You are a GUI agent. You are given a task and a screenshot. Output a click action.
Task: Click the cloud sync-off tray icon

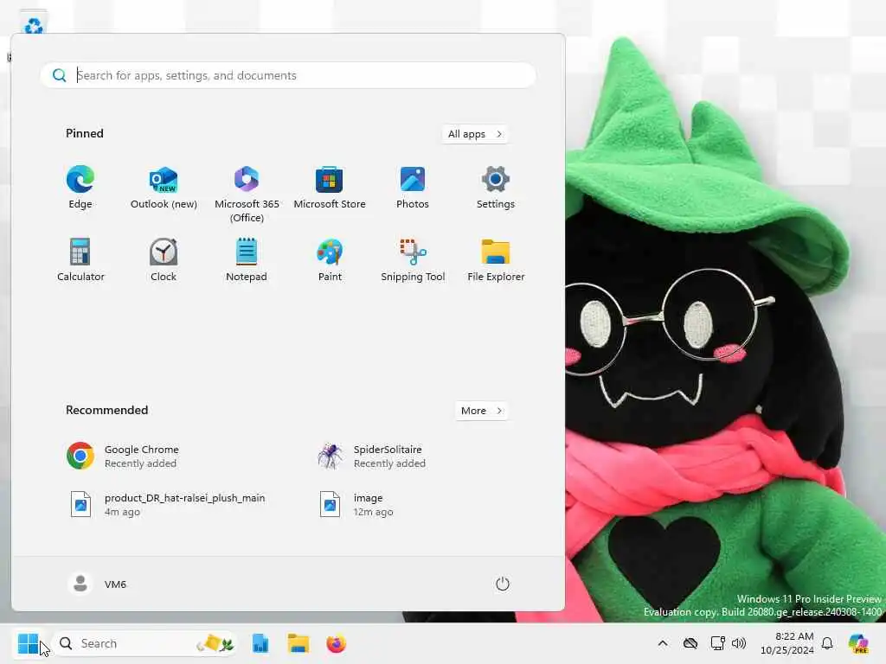[x=690, y=643]
